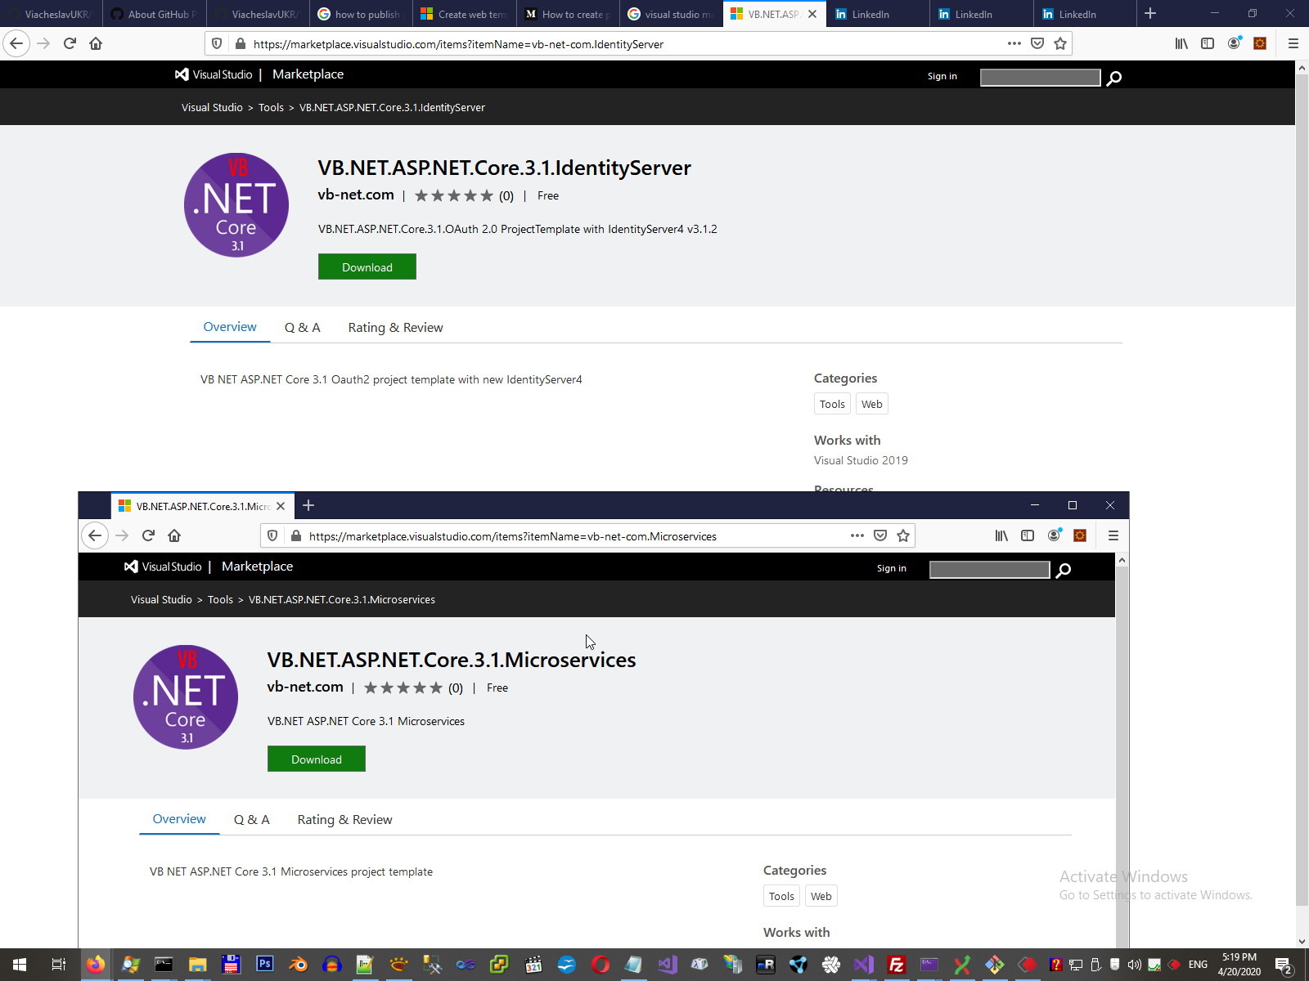Open Task View from the taskbar

pos(58,965)
